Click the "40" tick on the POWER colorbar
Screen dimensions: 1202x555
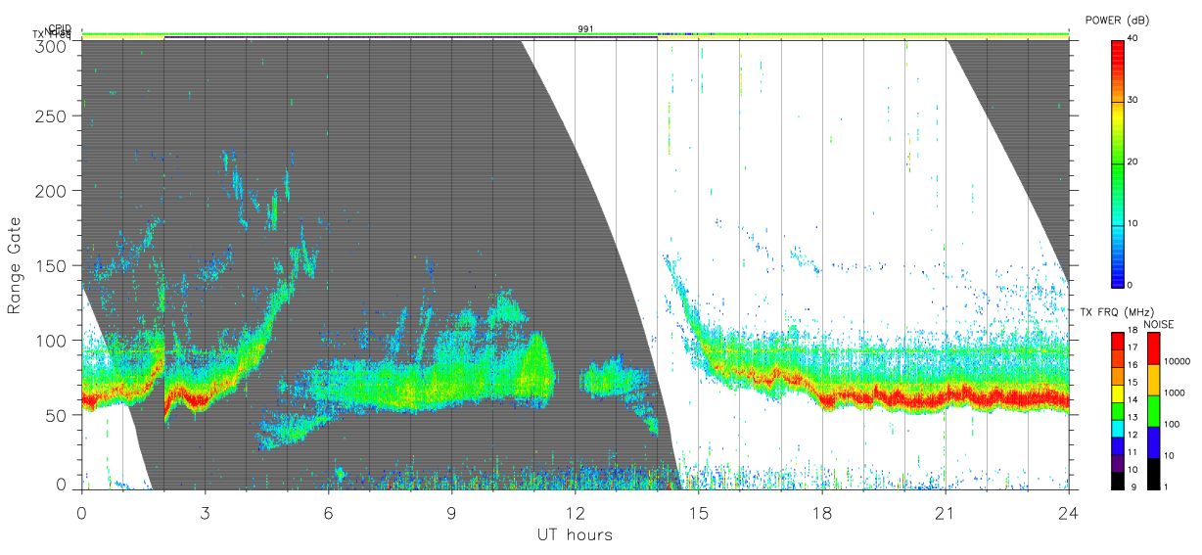(1133, 39)
